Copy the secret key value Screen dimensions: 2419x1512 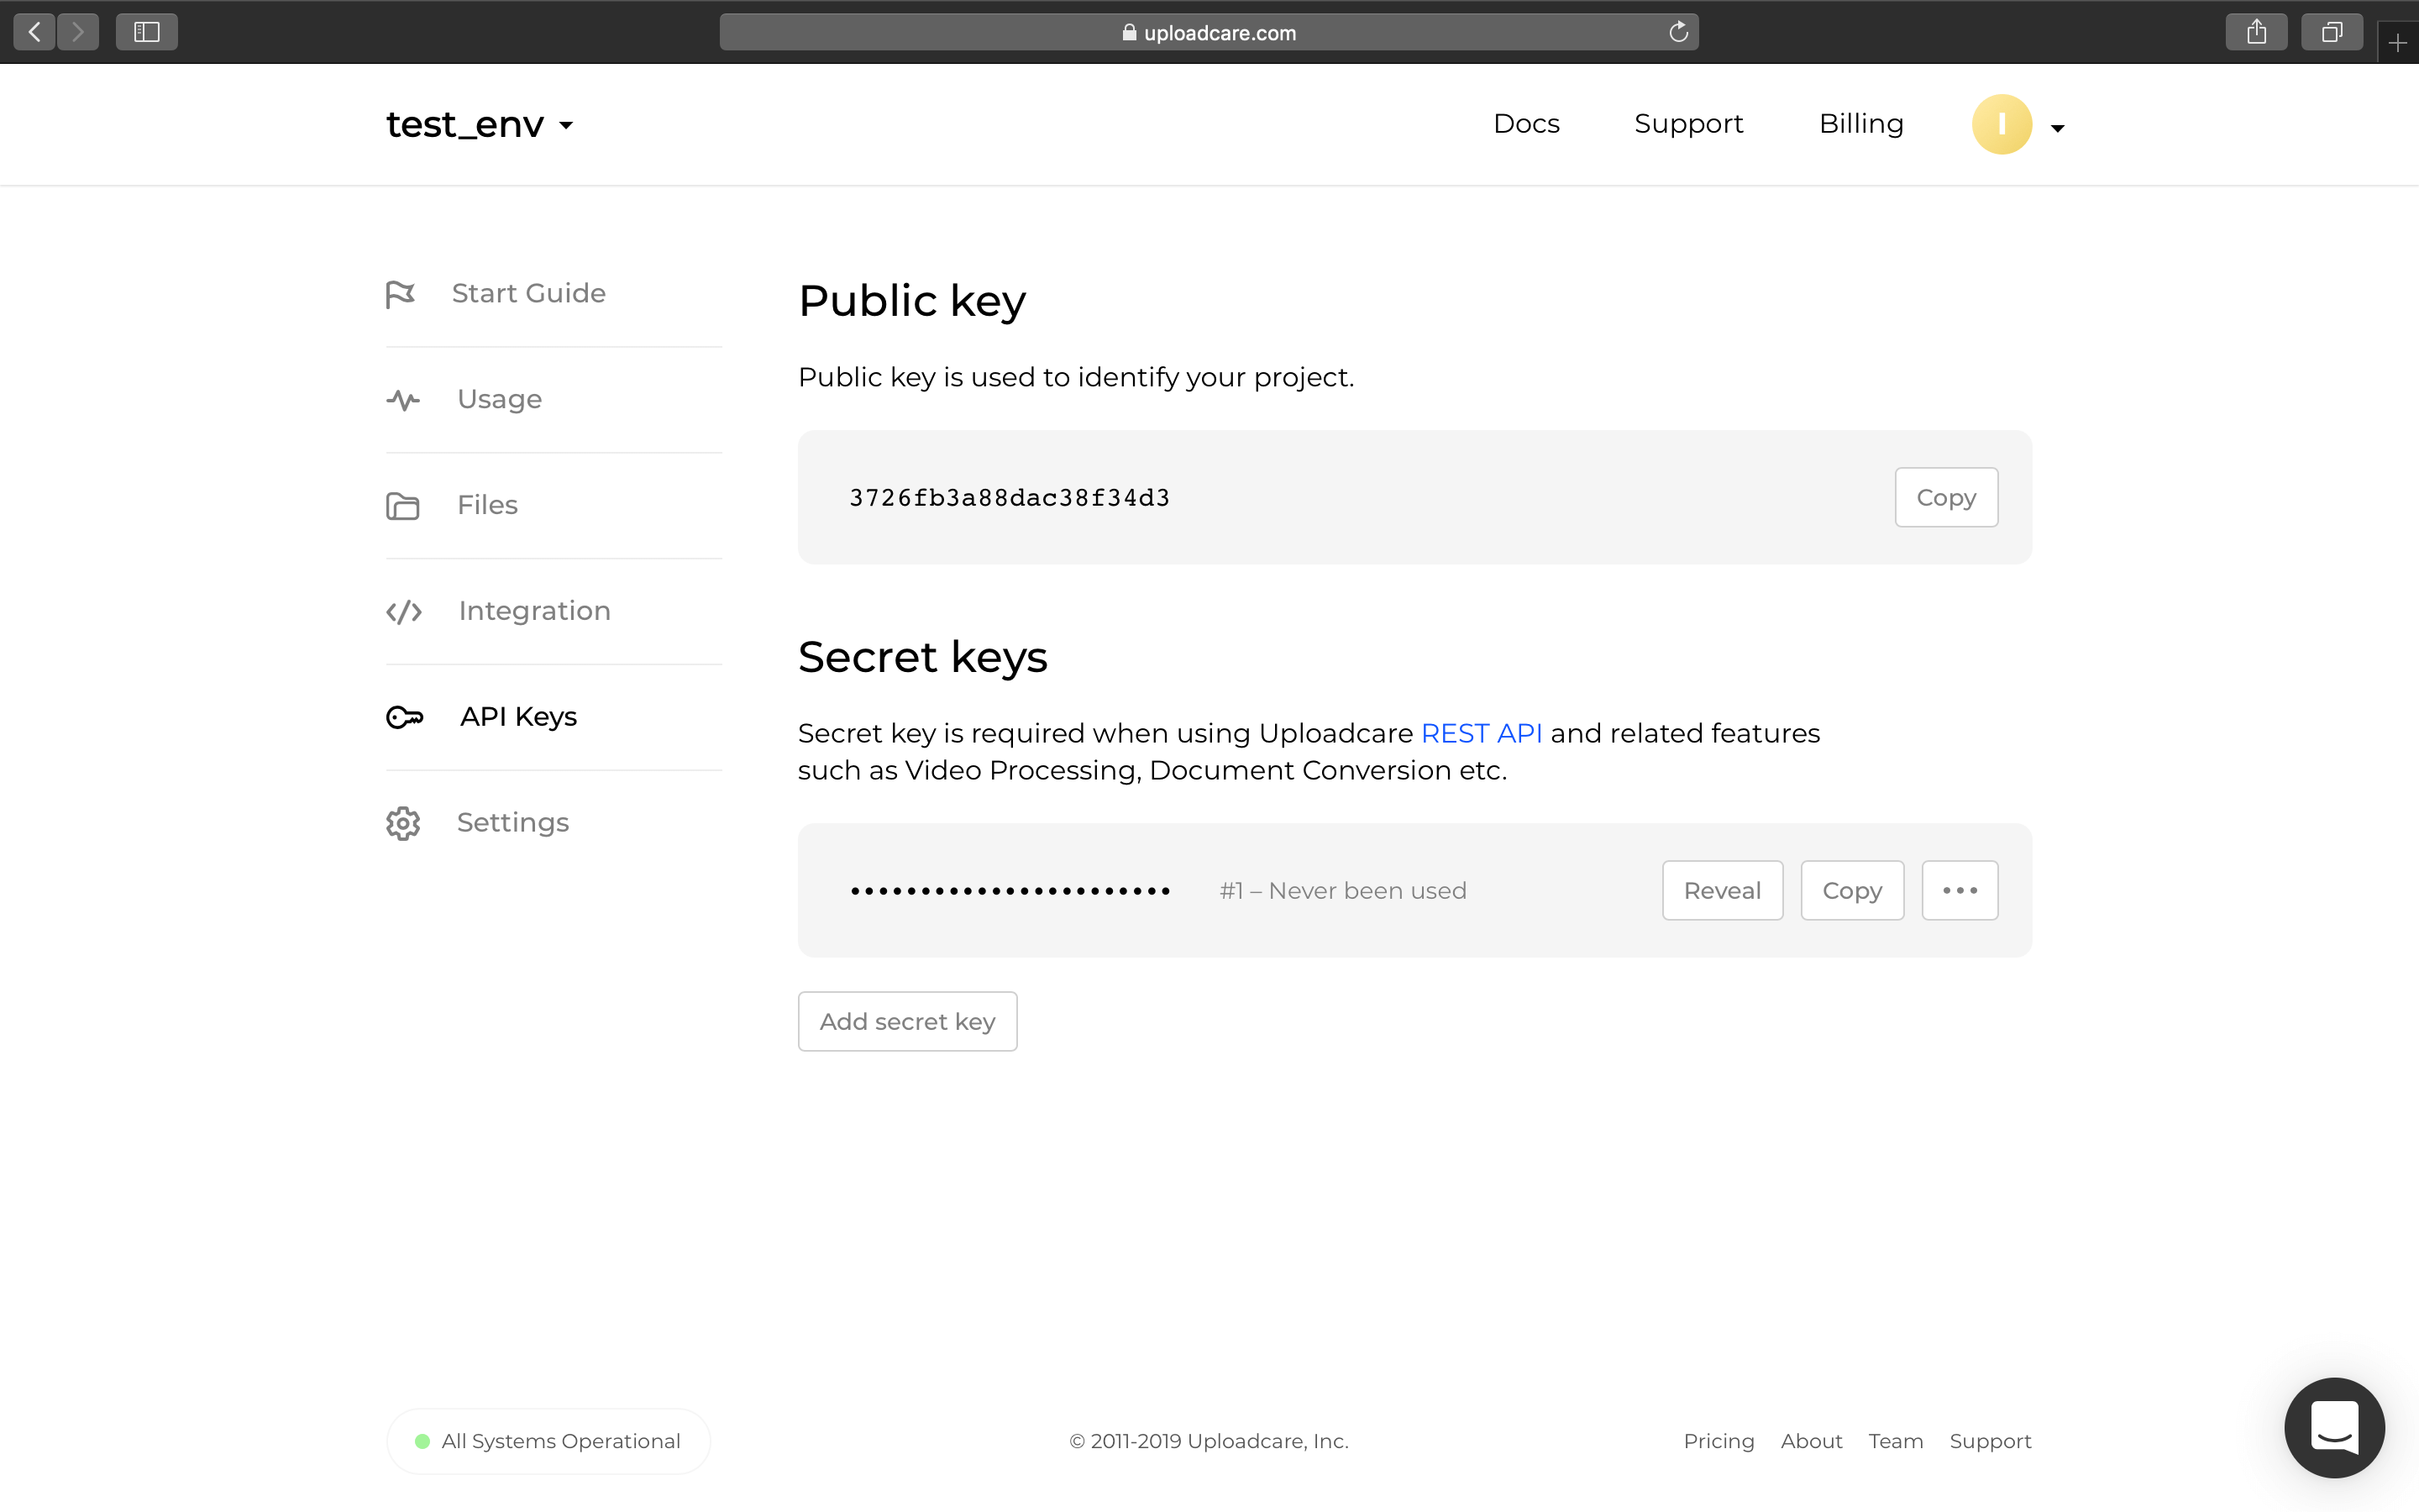tap(1851, 890)
